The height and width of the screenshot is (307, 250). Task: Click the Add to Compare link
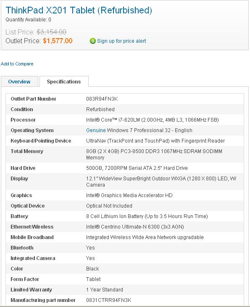click(x=17, y=64)
